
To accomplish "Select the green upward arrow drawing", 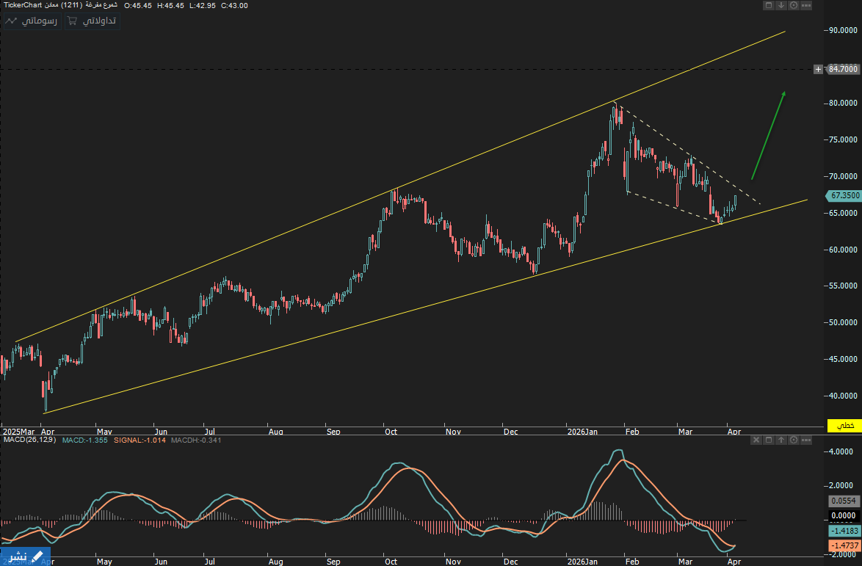I will tap(769, 135).
